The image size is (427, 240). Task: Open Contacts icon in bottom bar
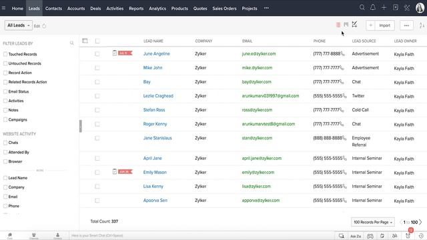(57, 235)
